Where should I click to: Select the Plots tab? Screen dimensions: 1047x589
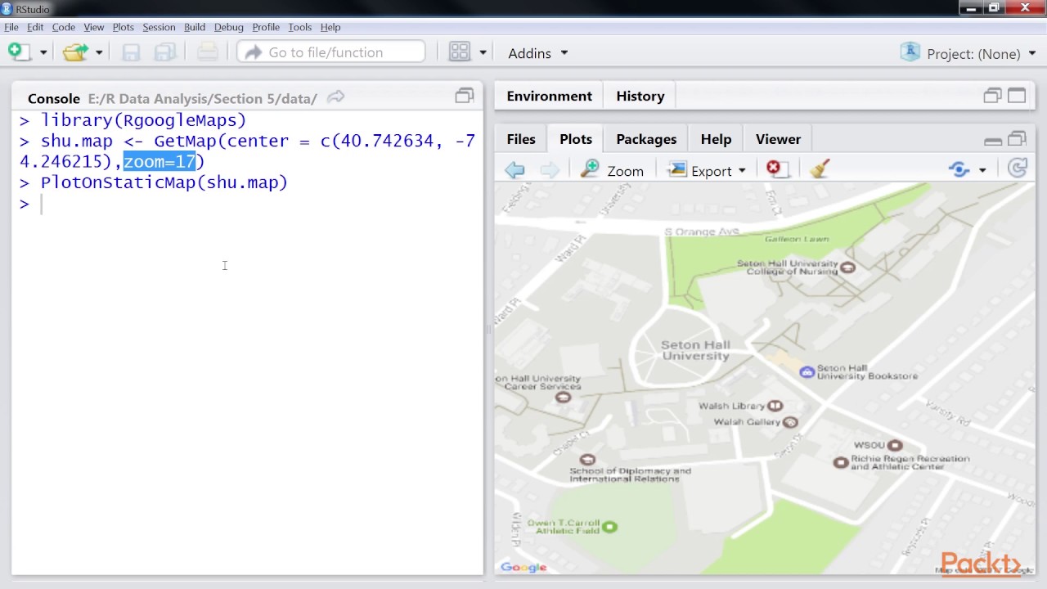pyautogui.click(x=576, y=139)
